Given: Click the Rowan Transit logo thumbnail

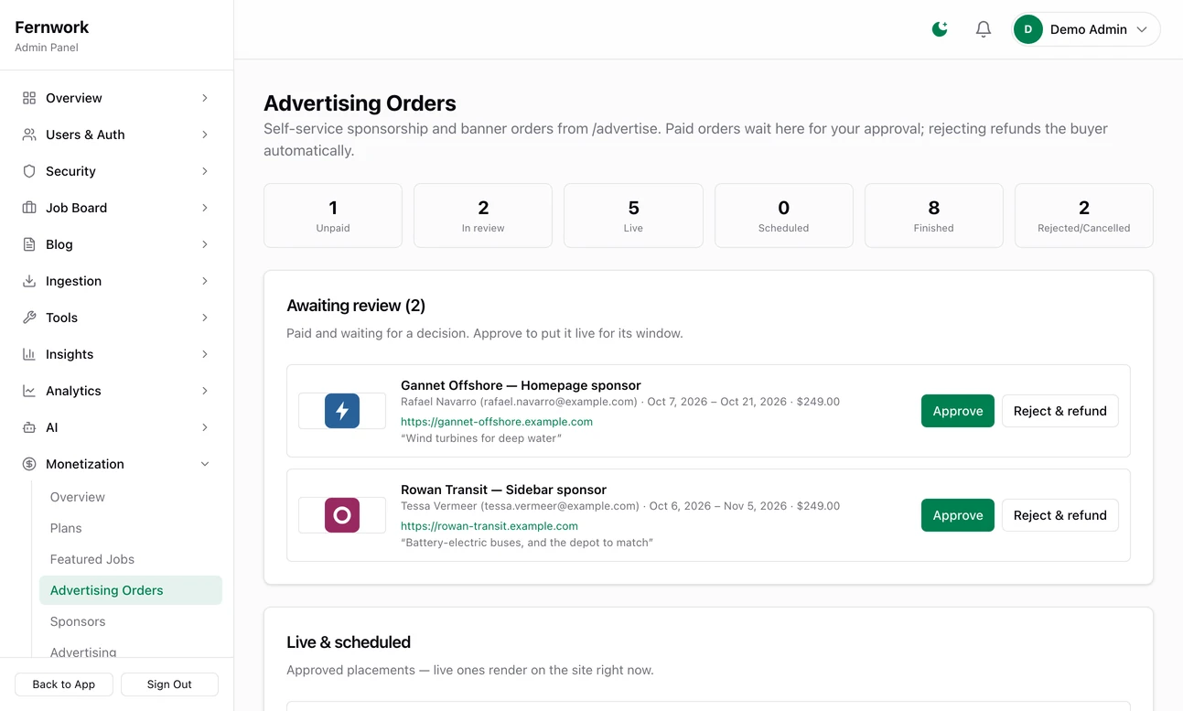Looking at the screenshot, I should (342, 515).
